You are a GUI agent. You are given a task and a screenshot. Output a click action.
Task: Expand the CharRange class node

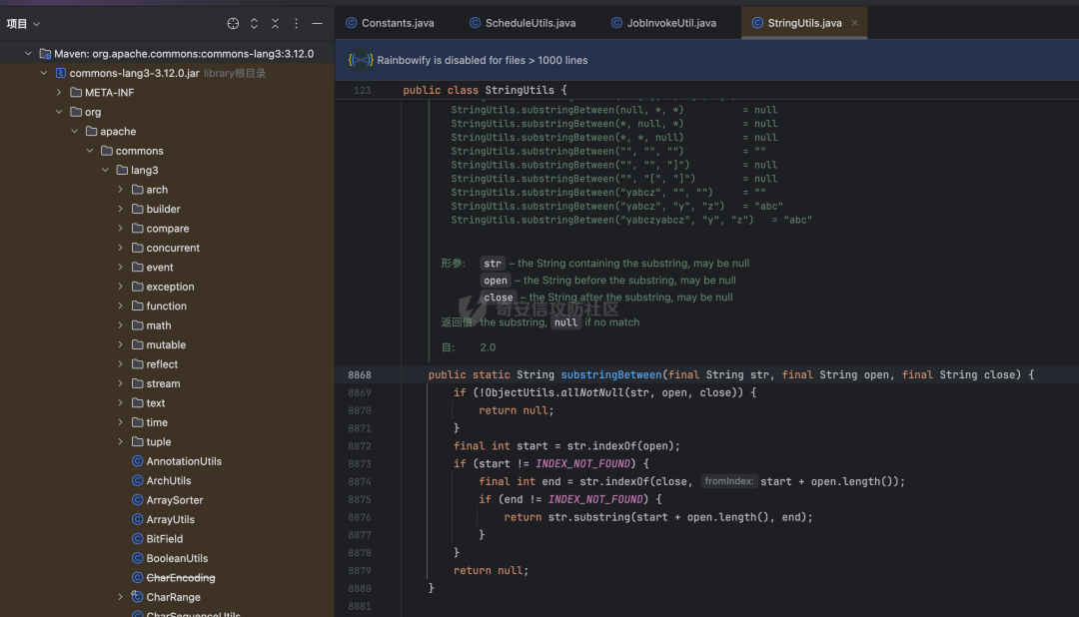pyautogui.click(x=121, y=597)
